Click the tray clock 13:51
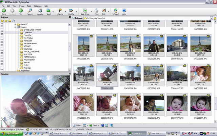Image resolution: width=217 pixels, height=136 pixels. coord(213,133)
